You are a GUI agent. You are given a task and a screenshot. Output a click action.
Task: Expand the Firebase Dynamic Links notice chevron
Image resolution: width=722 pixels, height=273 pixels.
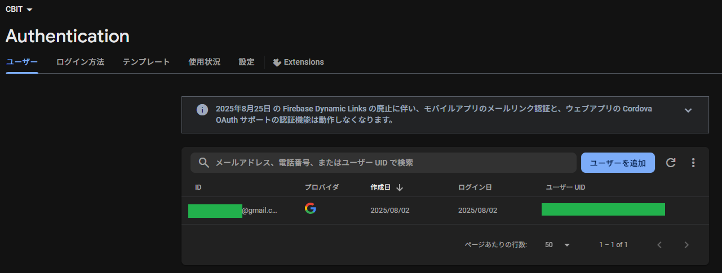[x=688, y=110]
